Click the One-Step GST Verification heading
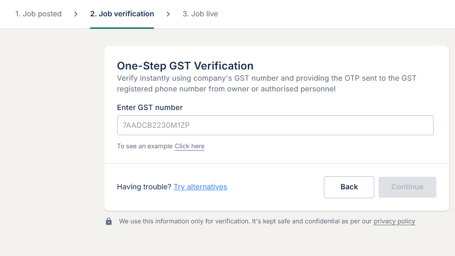The image size is (455, 256). point(185,66)
